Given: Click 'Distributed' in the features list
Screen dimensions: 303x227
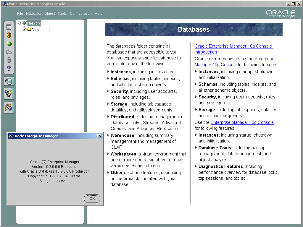Looking at the screenshot, I should (x=122, y=117).
